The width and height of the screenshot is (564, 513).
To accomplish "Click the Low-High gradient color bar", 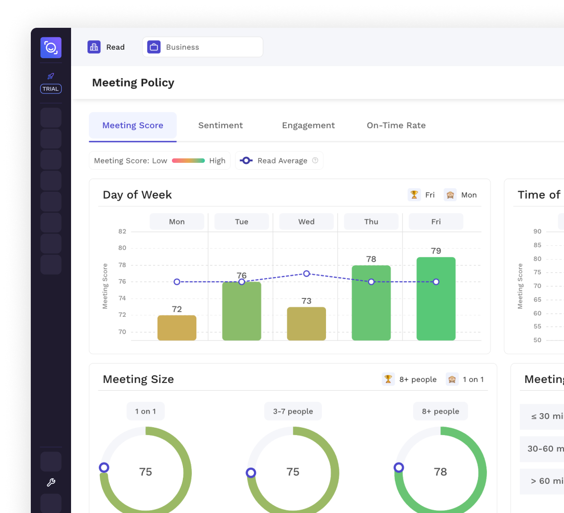I will (x=187, y=160).
